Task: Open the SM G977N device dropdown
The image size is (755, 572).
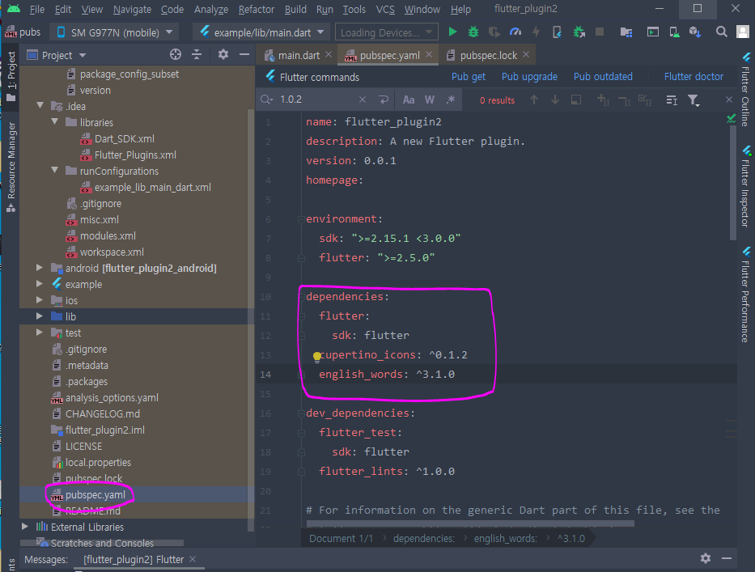Action: click(x=115, y=32)
